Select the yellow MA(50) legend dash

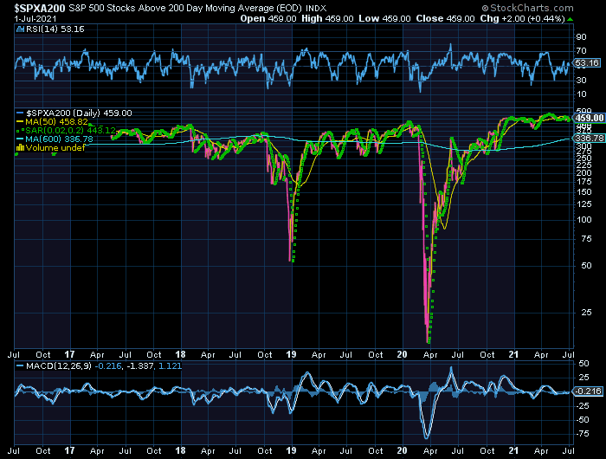point(20,122)
